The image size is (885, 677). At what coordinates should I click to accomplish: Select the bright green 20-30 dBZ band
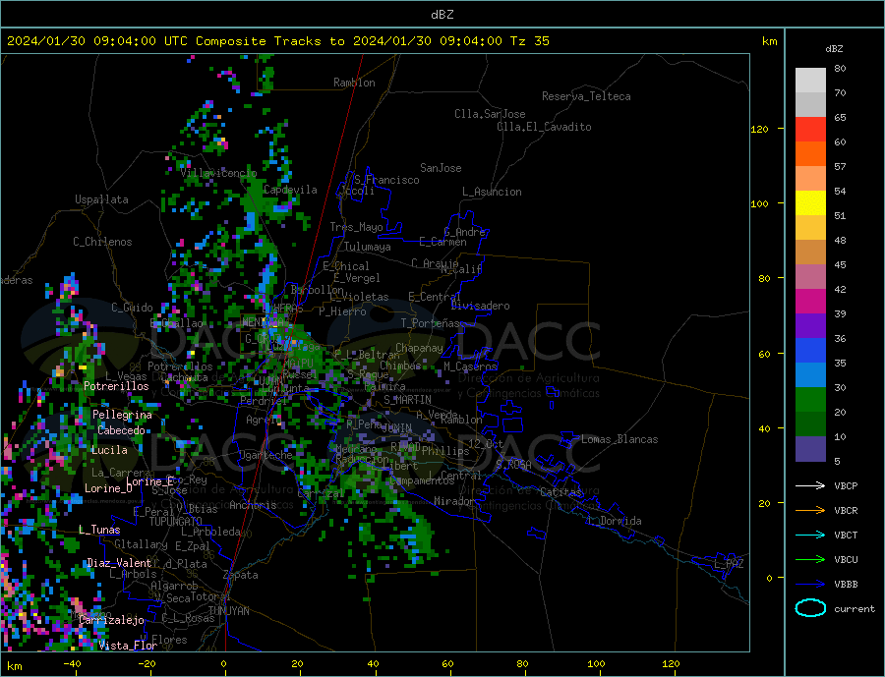coord(810,400)
